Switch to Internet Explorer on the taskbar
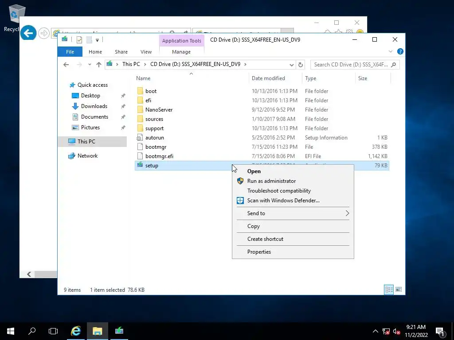 pyautogui.click(x=76, y=331)
